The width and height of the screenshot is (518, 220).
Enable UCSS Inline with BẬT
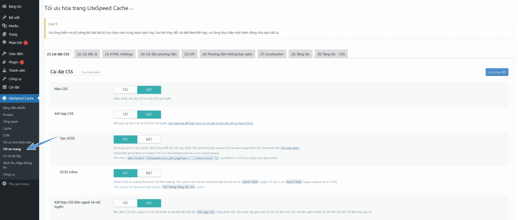[149, 173]
